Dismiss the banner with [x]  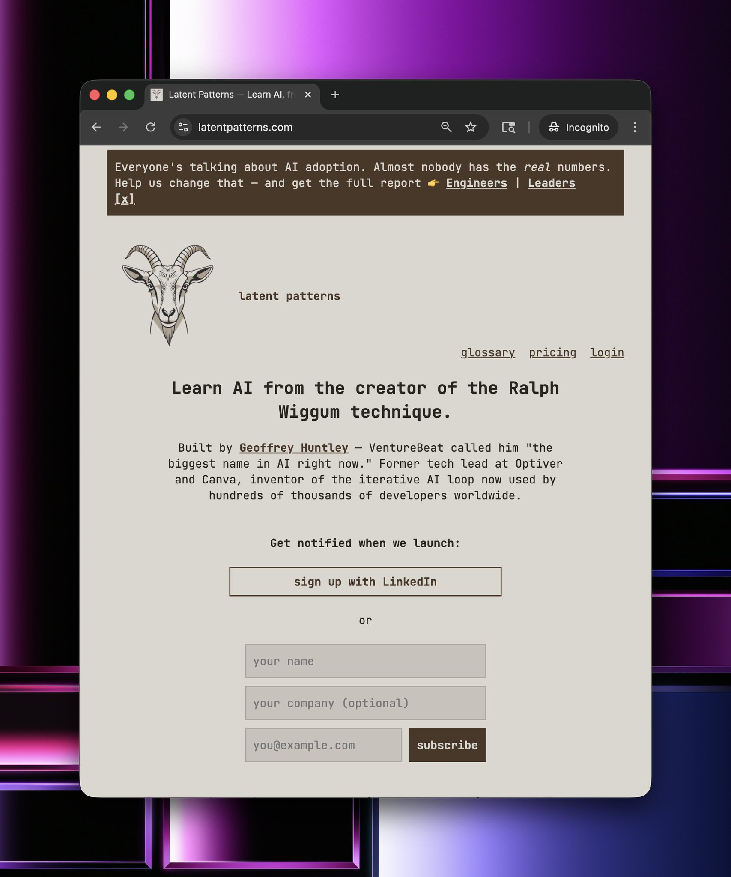tap(125, 199)
